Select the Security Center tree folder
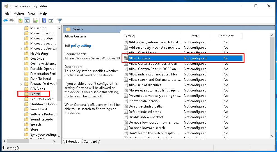 tap(42, 99)
